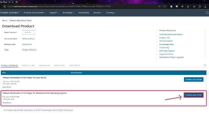Open the Select Version 17.5 dropdown
Screen dimensions: 209x117
[x=29, y=32]
